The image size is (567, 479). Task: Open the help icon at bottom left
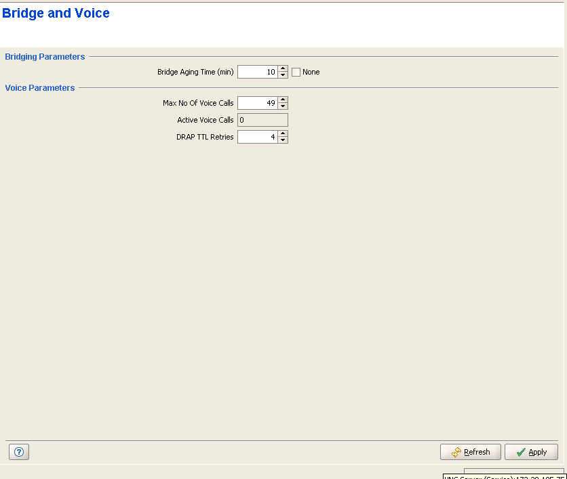pyautogui.click(x=18, y=452)
